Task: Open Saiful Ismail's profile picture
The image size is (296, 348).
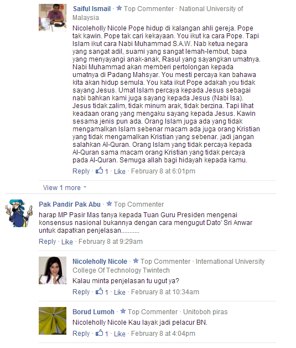Action: (x=53, y=18)
